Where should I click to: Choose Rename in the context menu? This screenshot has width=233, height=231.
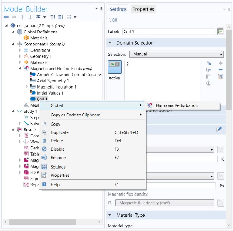58,157
